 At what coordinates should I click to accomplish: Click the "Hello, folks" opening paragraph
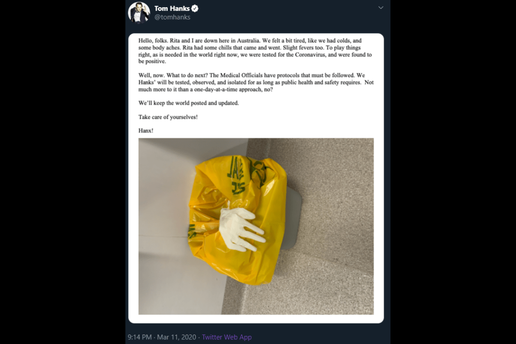point(256,51)
